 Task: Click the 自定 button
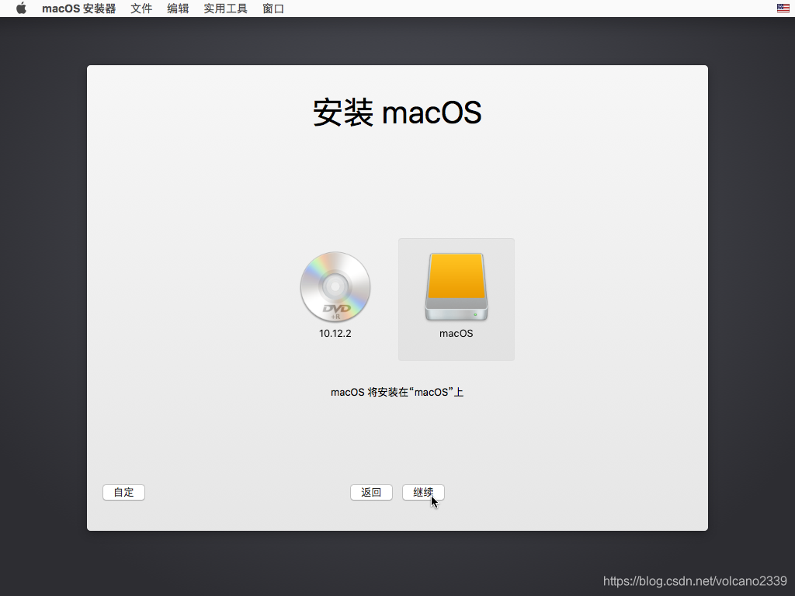pyautogui.click(x=123, y=492)
